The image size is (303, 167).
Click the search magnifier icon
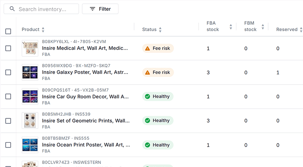click(12, 9)
